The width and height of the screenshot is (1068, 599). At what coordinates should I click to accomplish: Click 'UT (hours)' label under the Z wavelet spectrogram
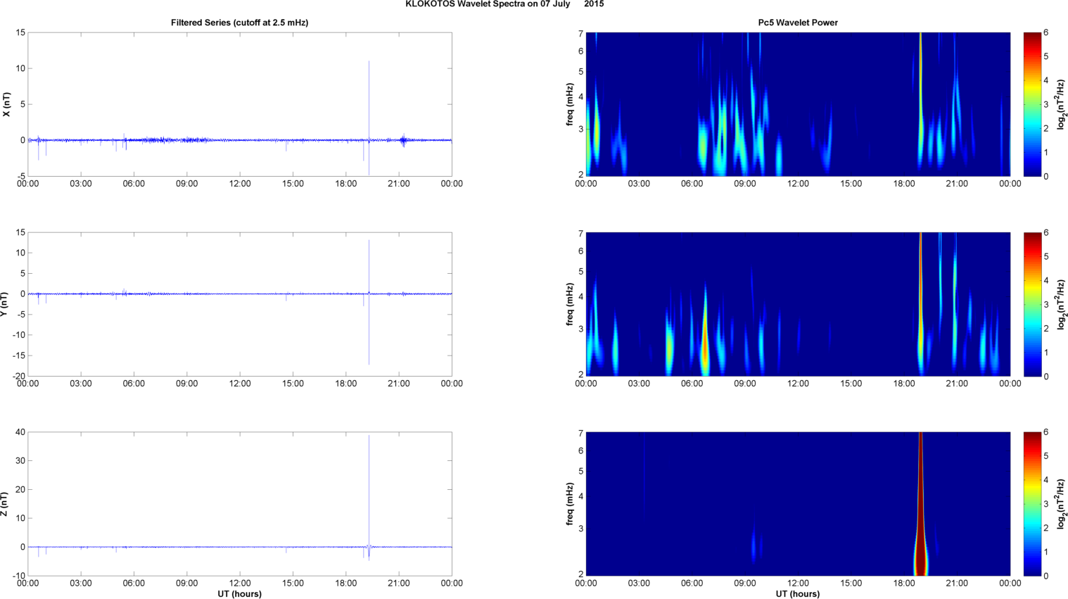[798, 594]
